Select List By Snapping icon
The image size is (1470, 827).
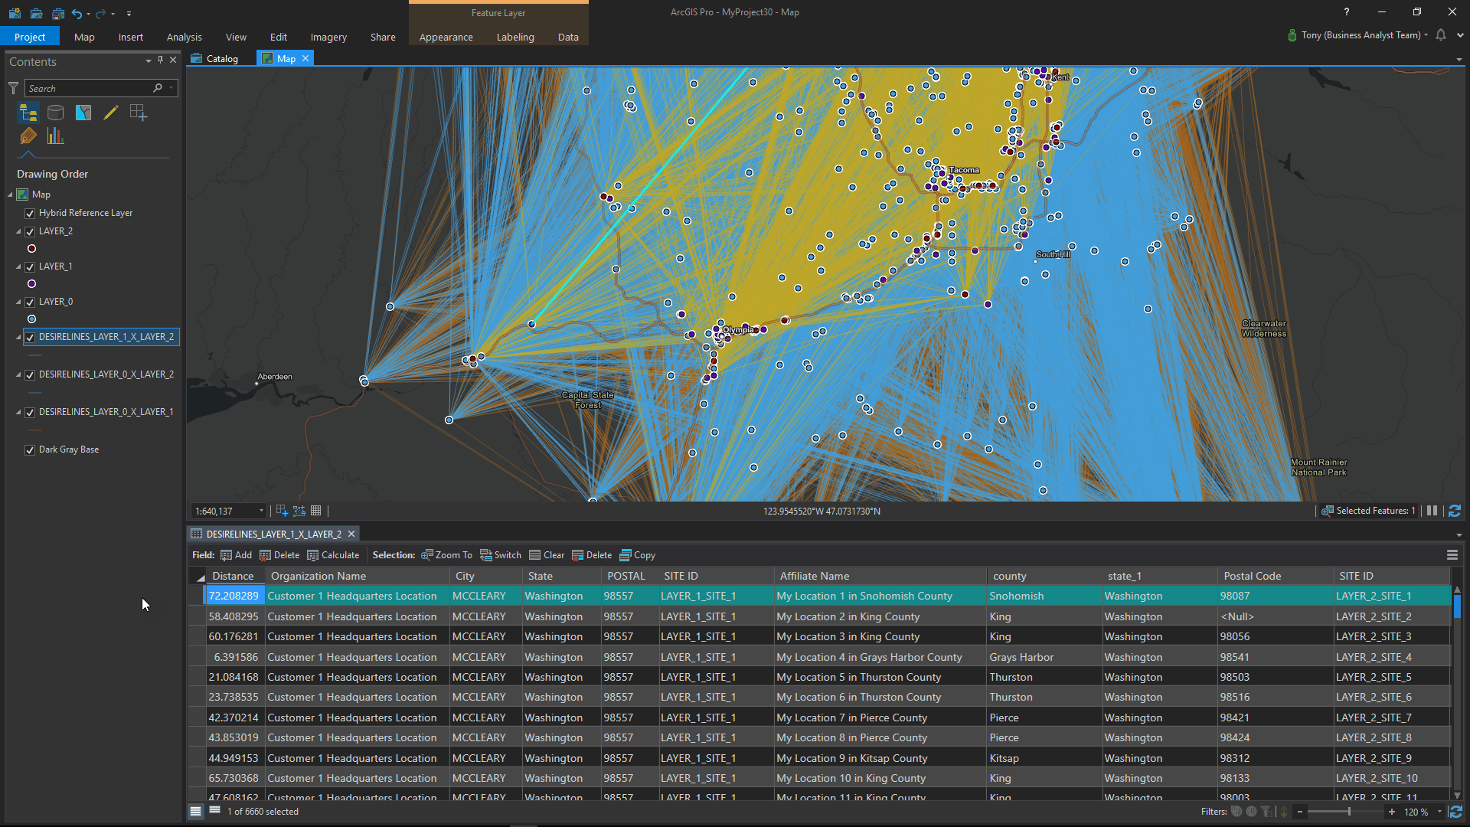(x=139, y=113)
